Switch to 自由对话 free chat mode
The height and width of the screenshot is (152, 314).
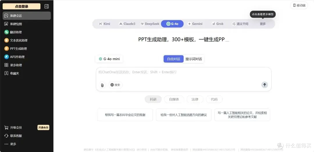coord(173,59)
